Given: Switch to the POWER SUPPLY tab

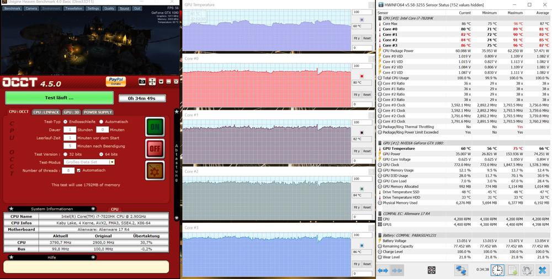Looking at the screenshot, I should coord(97,112).
